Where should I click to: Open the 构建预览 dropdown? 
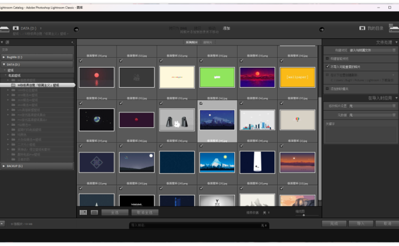[371, 51]
